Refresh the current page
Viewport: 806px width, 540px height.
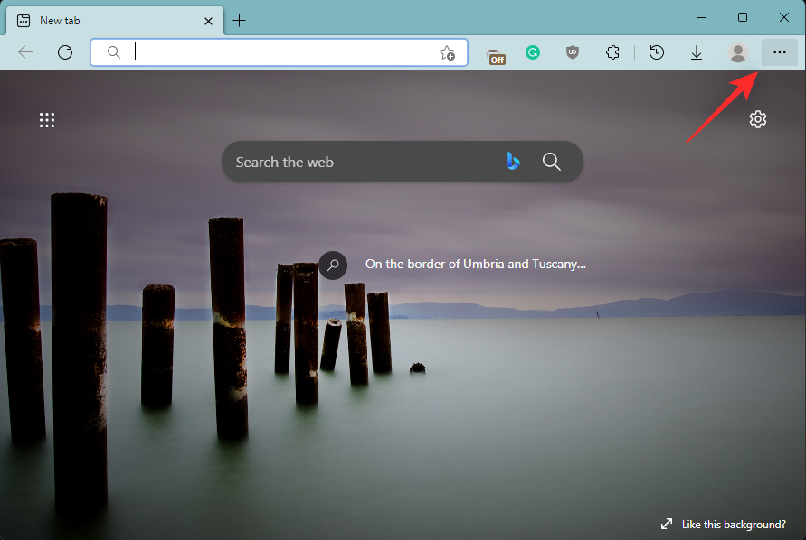pyautogui.click(x=65, y=52)
